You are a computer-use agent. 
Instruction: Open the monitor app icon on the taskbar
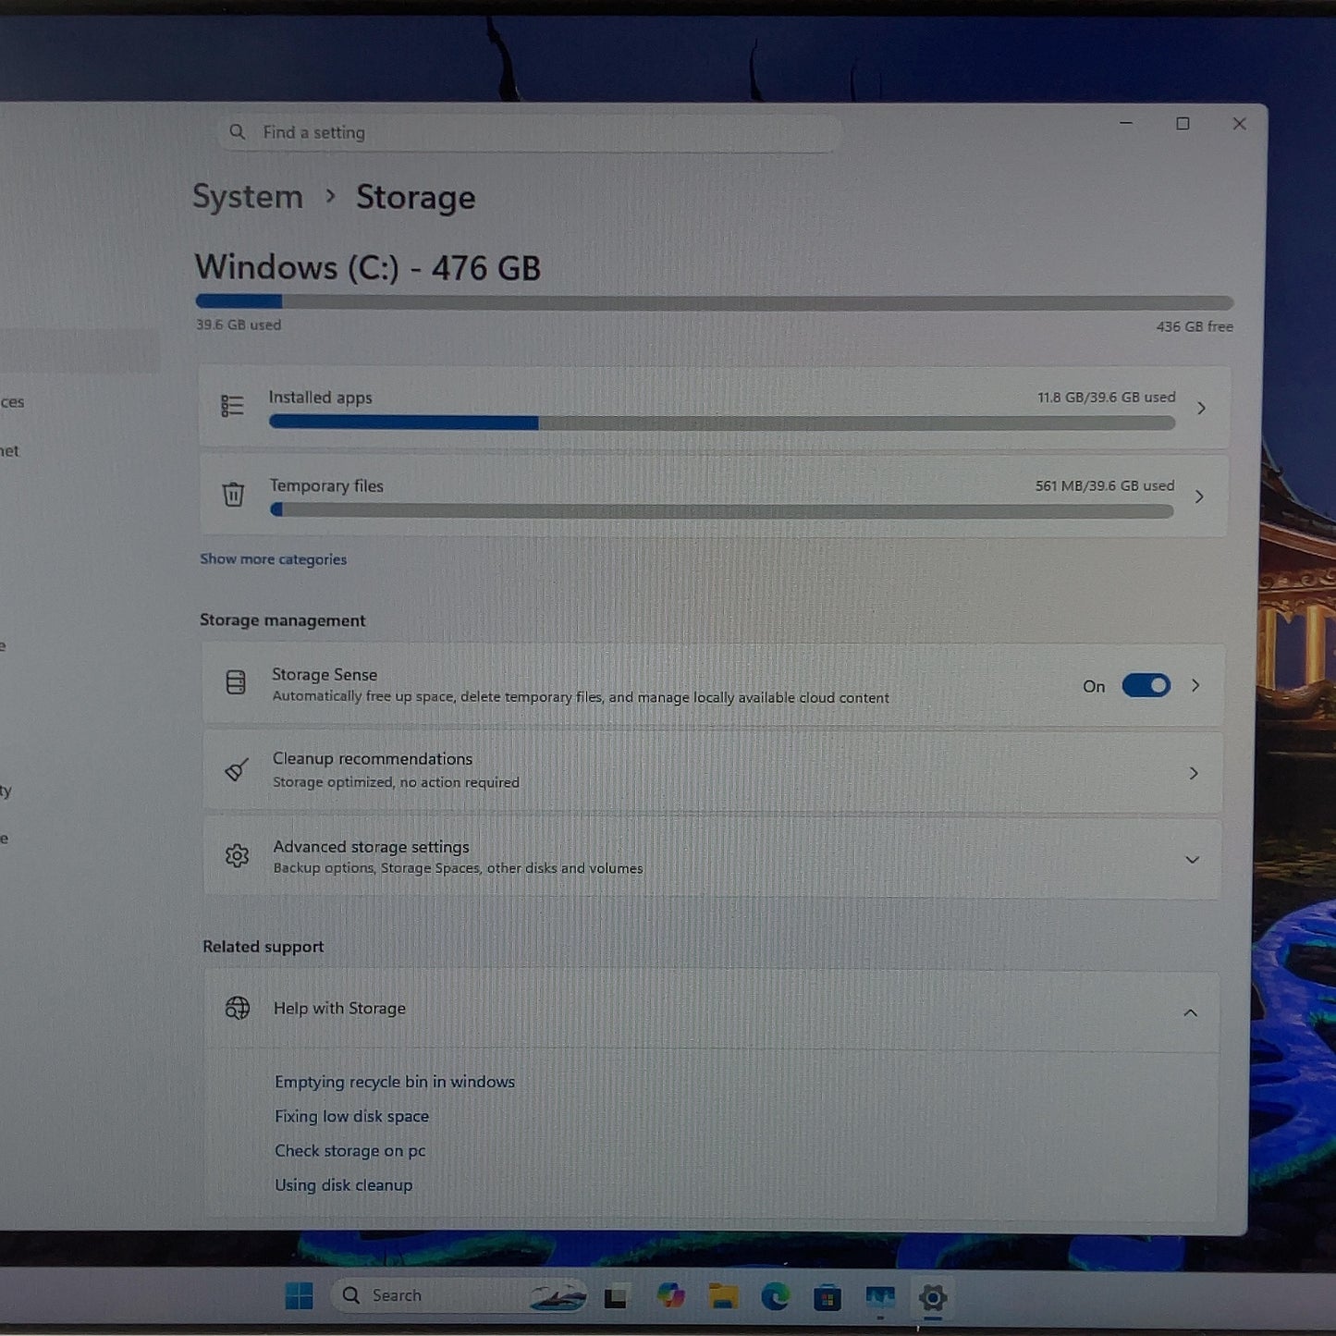pos(880,1298)
